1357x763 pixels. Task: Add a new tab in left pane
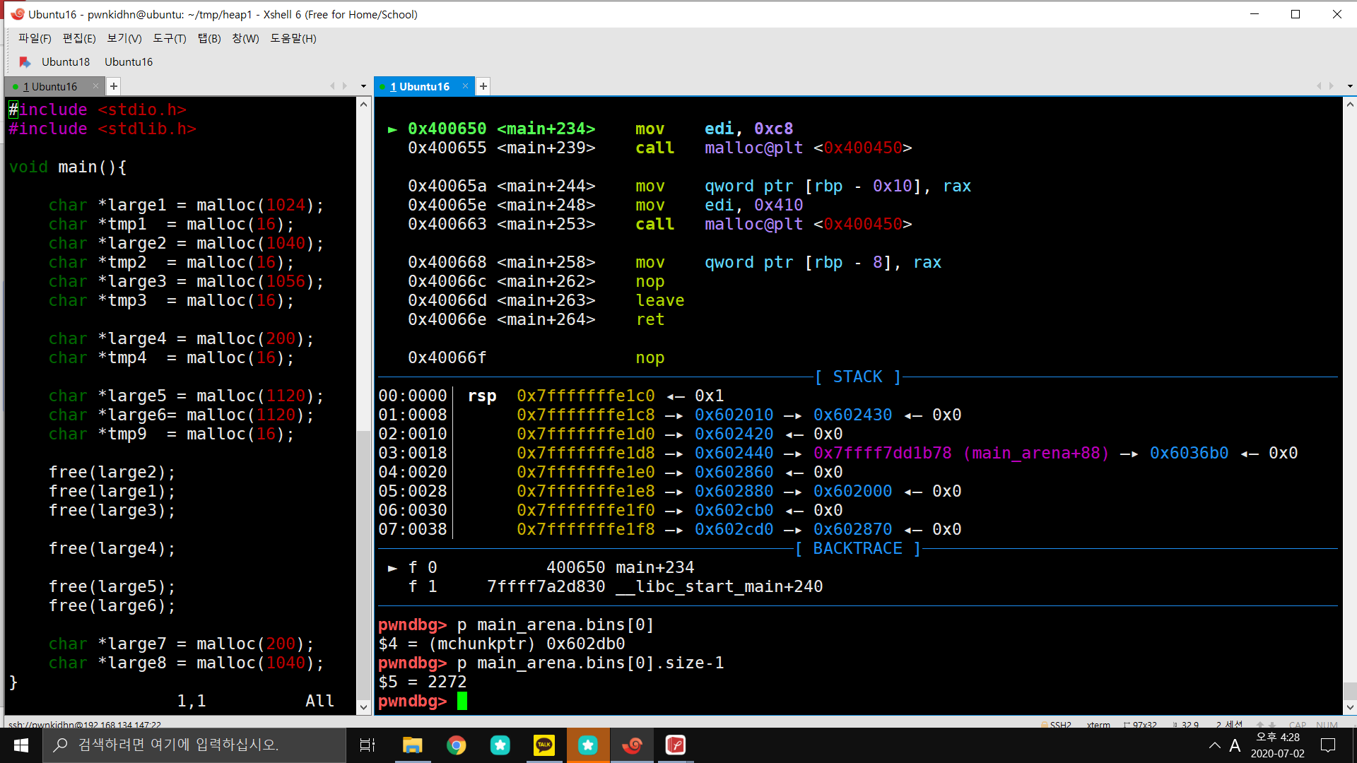point(114,86)
